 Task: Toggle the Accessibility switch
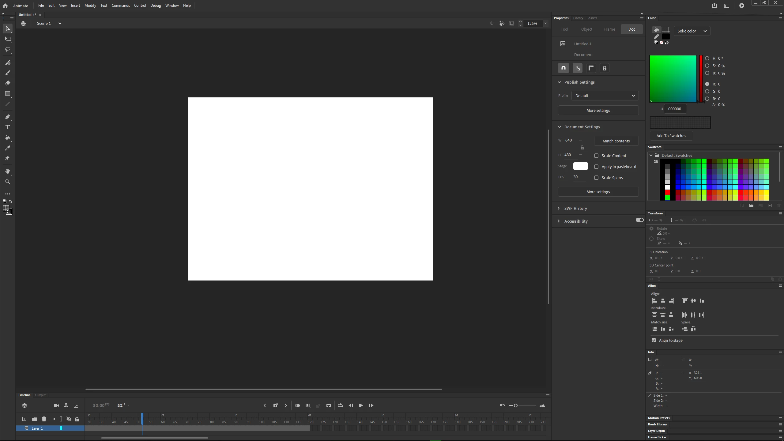tap(639, 220)
